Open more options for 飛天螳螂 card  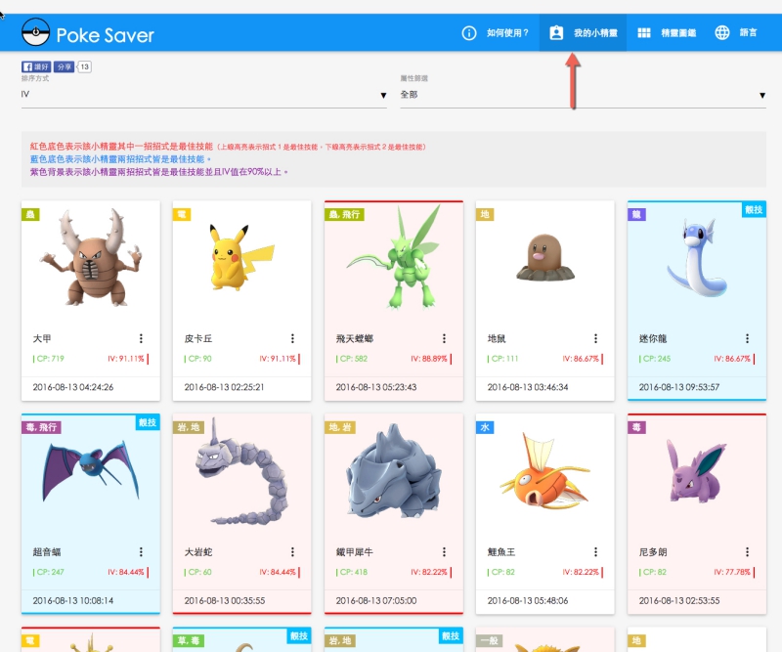[445, 339]
